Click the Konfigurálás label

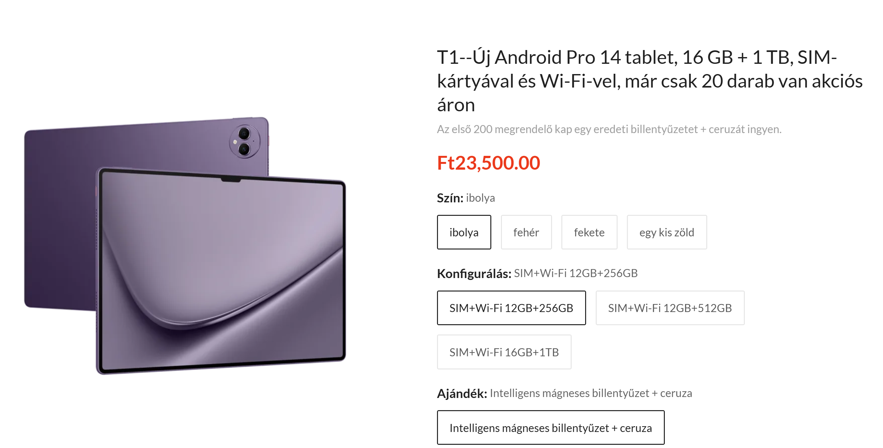pyautogui.click(x=474, y=274)
